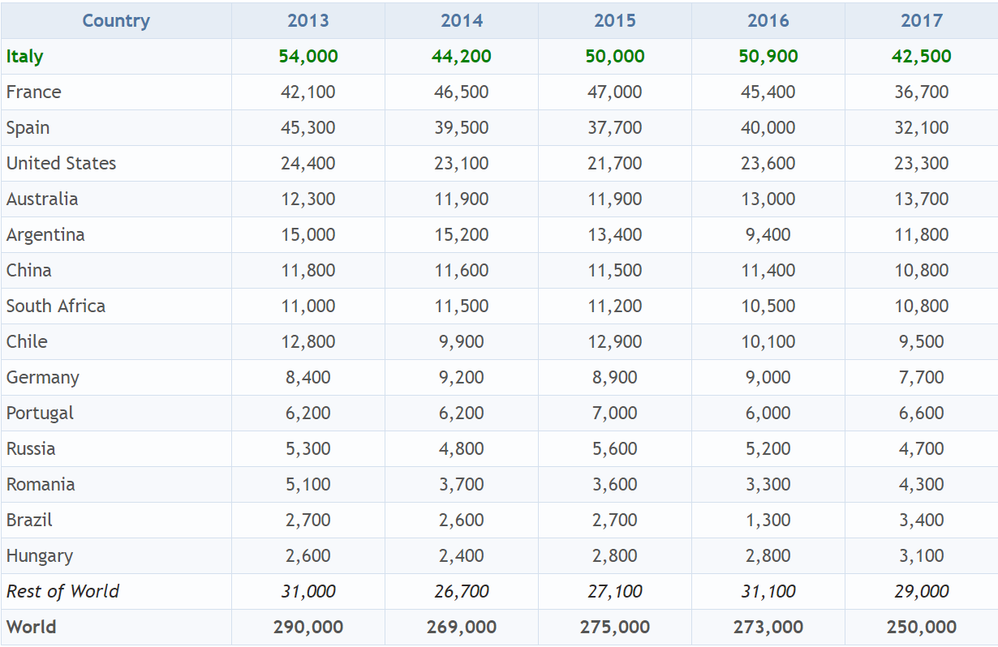Screen dimensions: 998x647
Task: Click Argentina's 2016 value 9,400
Action: coord(768,235)
